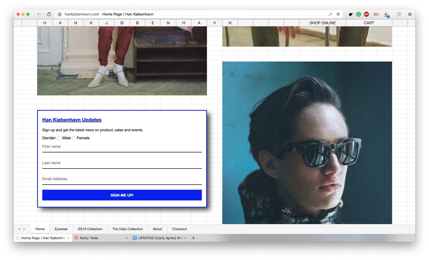This screenshot has height=260, width=429.
Task: Focus the Last name input field
Action: click(x=122, y=163)
